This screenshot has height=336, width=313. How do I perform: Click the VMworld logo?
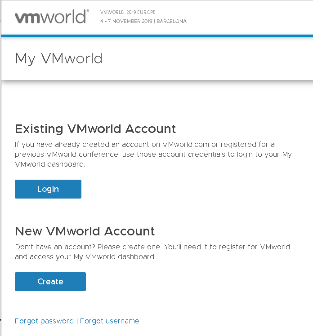[50, 17]
